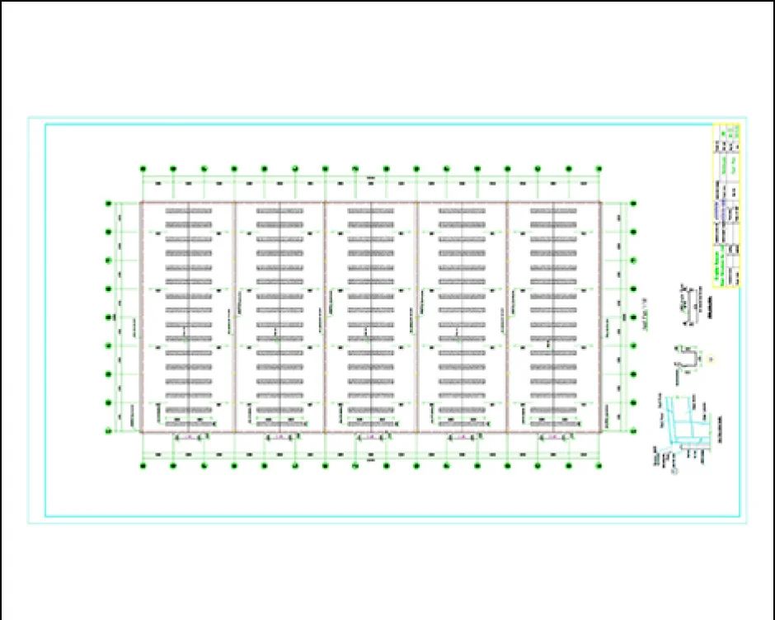Screen dimensions: 775x620
Task: Click the rightmost green grid bubble in top row
Action: pos(598,169)
